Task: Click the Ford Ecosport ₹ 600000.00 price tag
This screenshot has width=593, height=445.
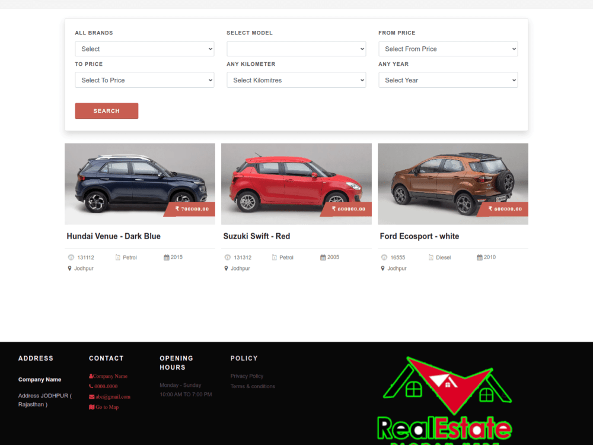Action: coord(503,209)
